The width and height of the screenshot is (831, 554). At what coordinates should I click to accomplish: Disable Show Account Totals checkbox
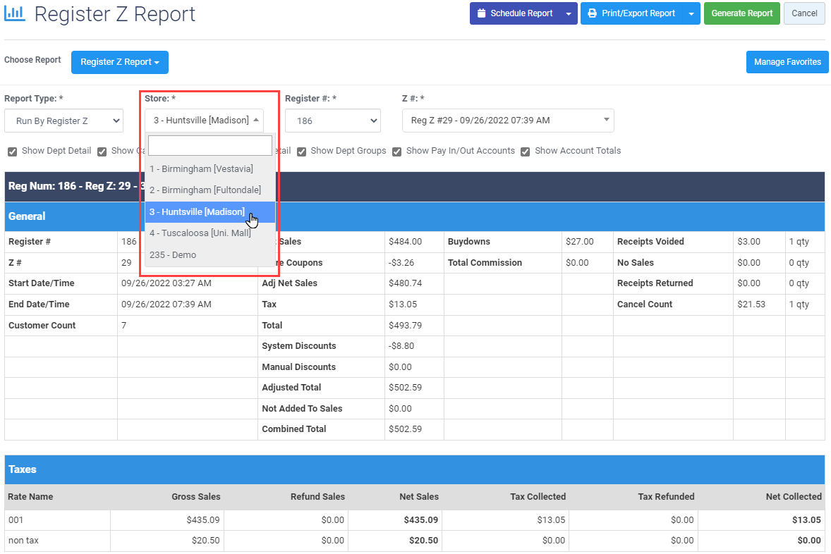[x=526, y=152]
